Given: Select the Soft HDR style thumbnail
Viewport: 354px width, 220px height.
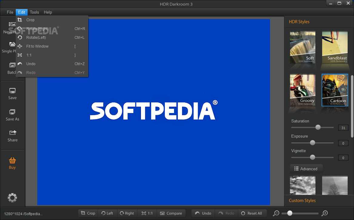Looking at the screenshot, I should (x=302, y=47).
